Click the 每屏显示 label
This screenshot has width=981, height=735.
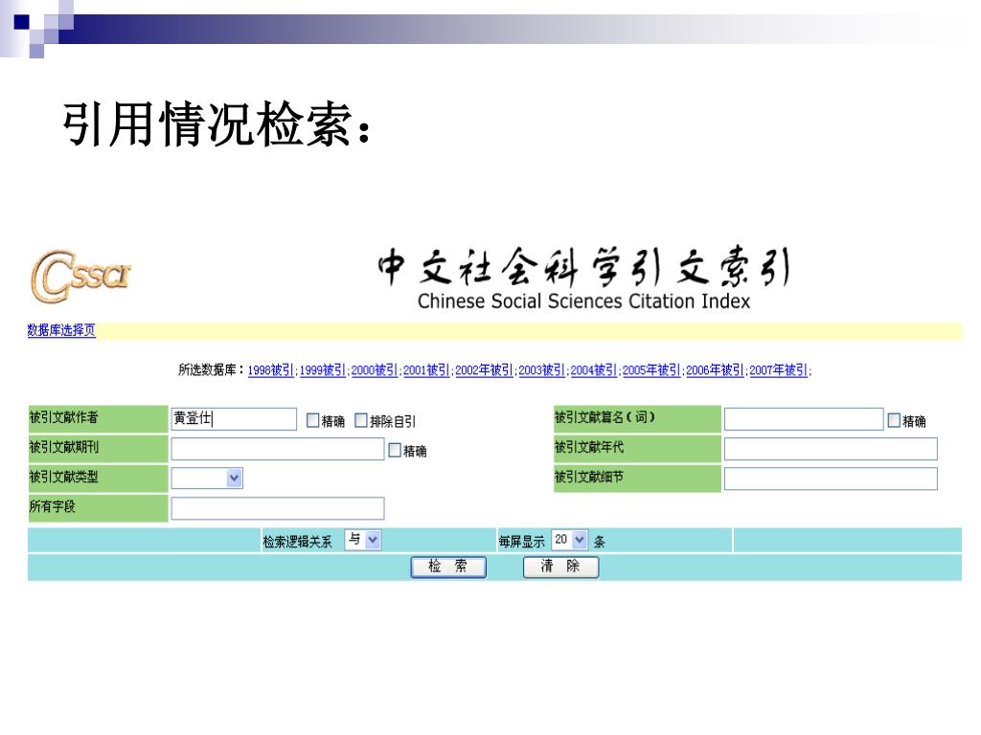click(522, 542)
